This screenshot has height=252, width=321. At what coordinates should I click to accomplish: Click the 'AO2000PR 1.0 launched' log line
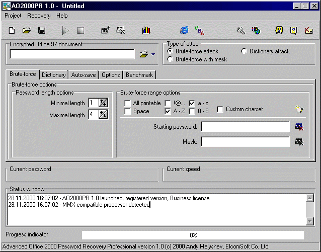pyautogui.click(x=109, y=198)
